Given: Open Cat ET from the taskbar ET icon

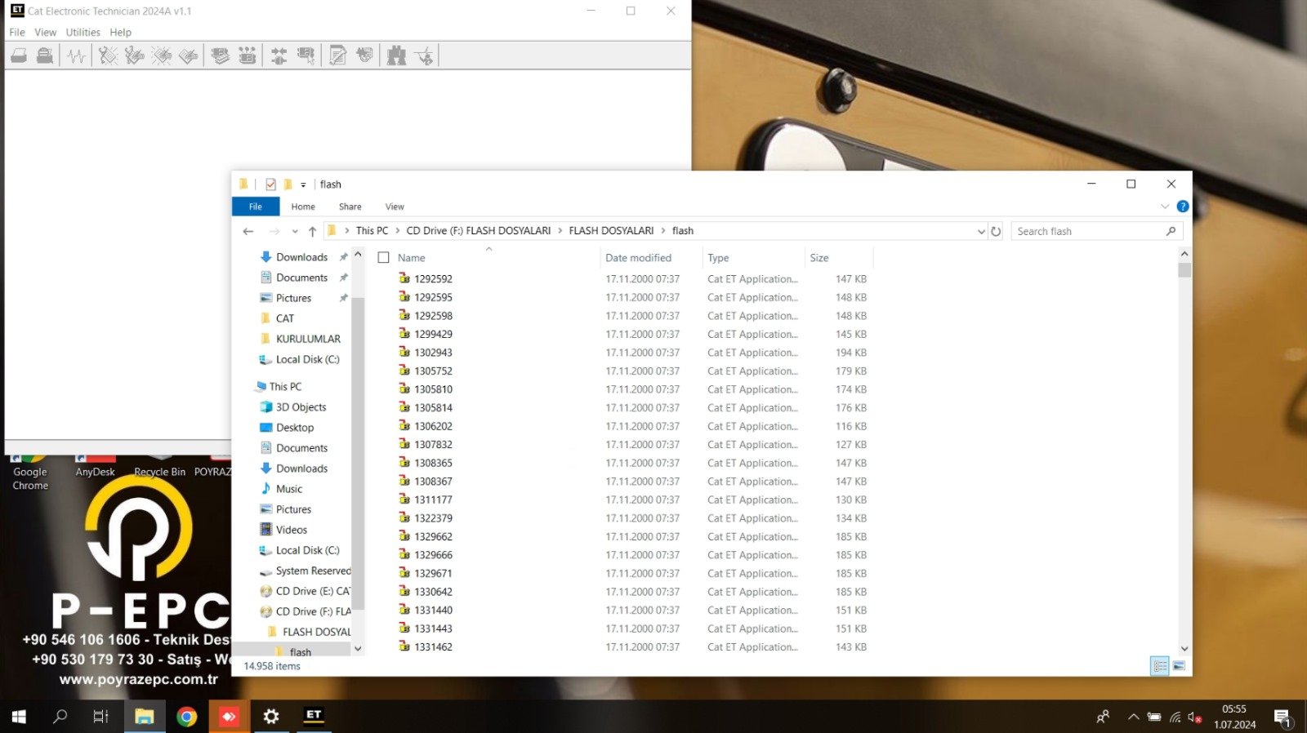Looking at the screenshot, I should coord(314,716).
